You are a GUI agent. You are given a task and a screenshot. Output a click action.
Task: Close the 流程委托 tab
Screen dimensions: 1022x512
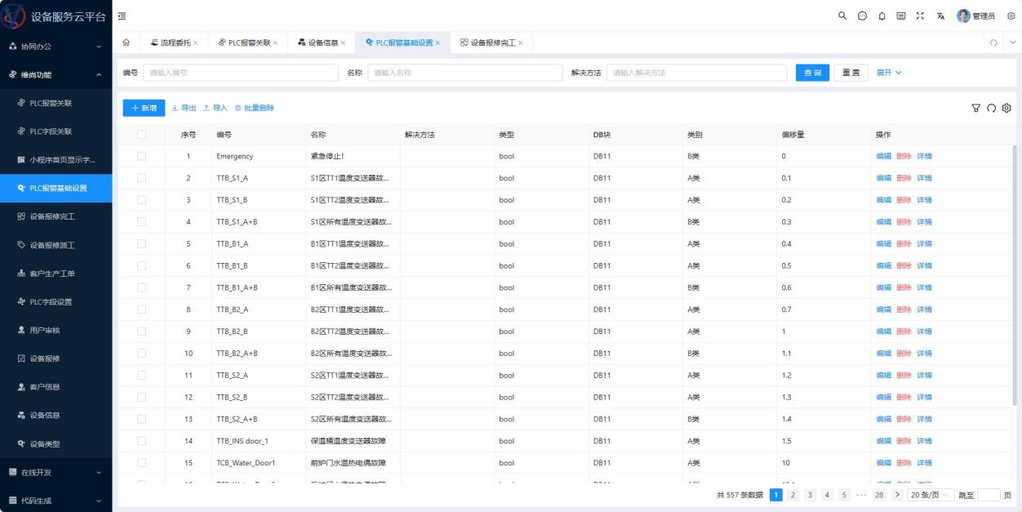coord(195,42)
